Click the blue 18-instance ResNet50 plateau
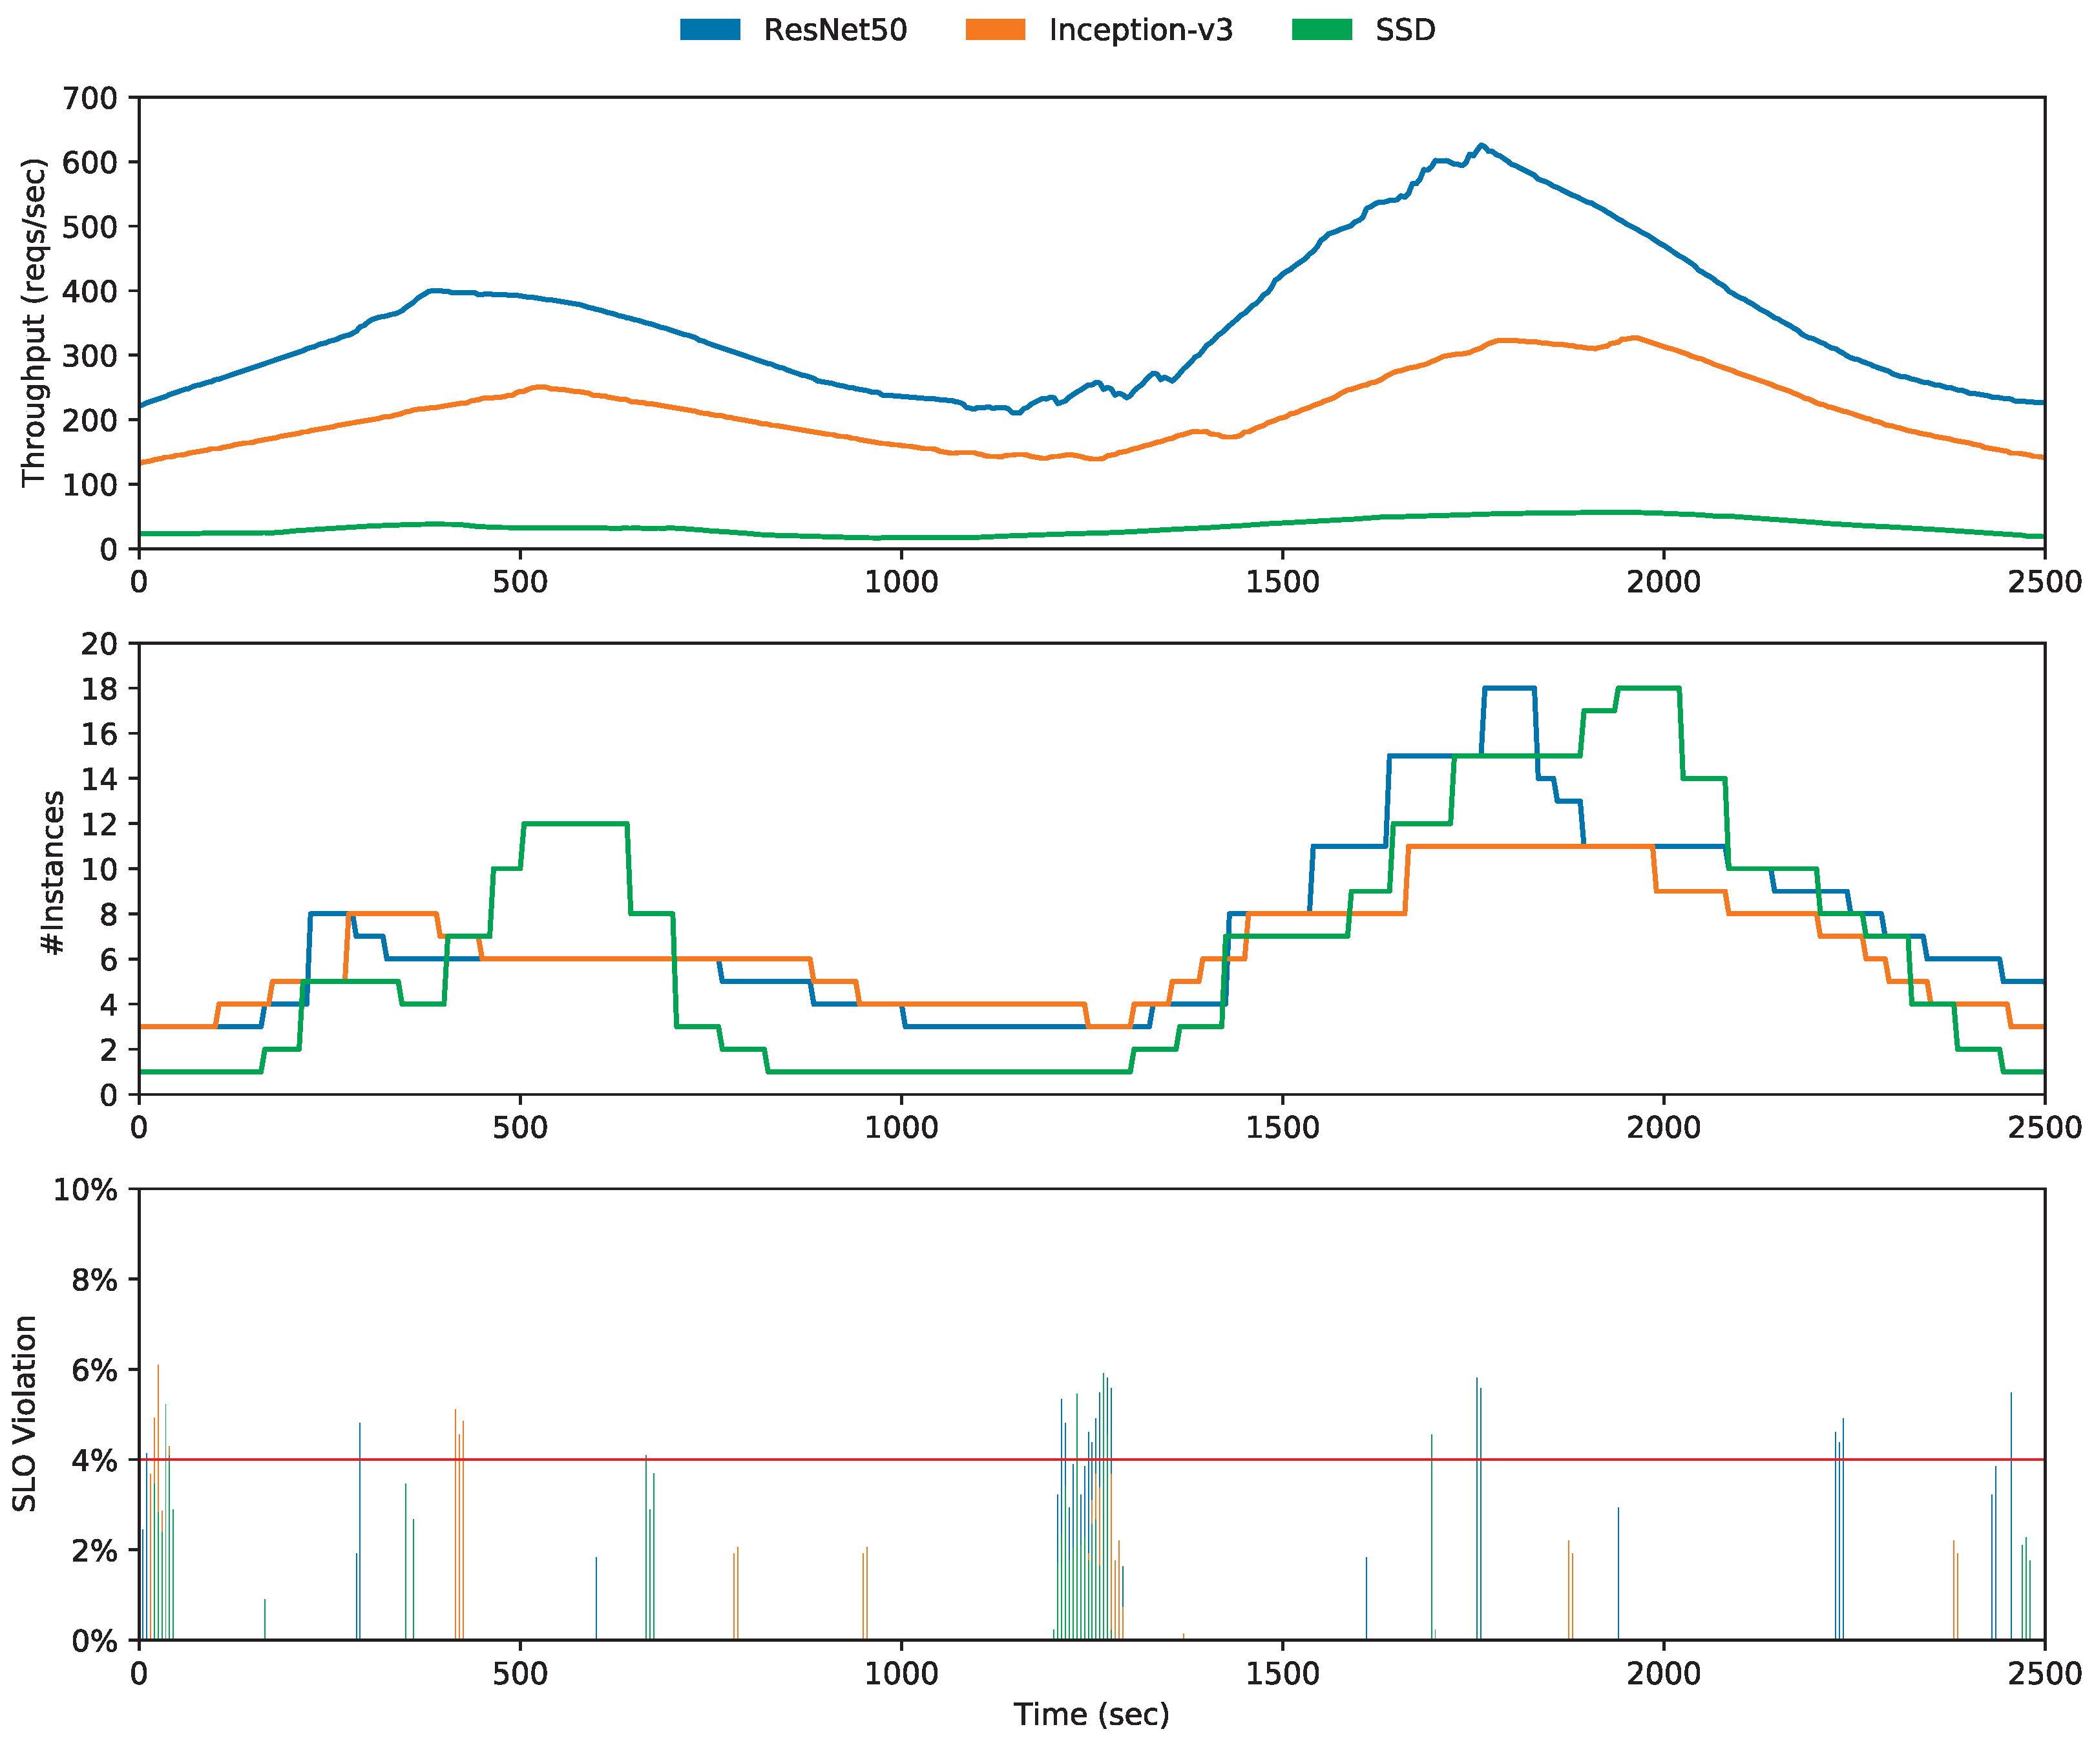The height and width of the screenshot is (1738, 2094). (x=1509, y=688)
